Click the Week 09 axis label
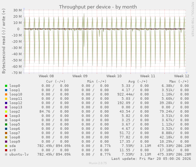Viewport: 196px width, 167px height. pyautogui.click(x=80, y=76)
